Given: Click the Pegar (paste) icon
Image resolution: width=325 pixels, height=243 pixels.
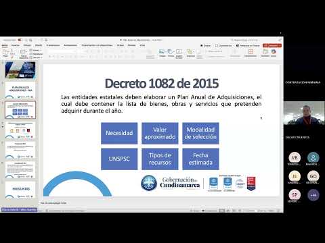Looking at the screenshot, I should coord(5,53).
